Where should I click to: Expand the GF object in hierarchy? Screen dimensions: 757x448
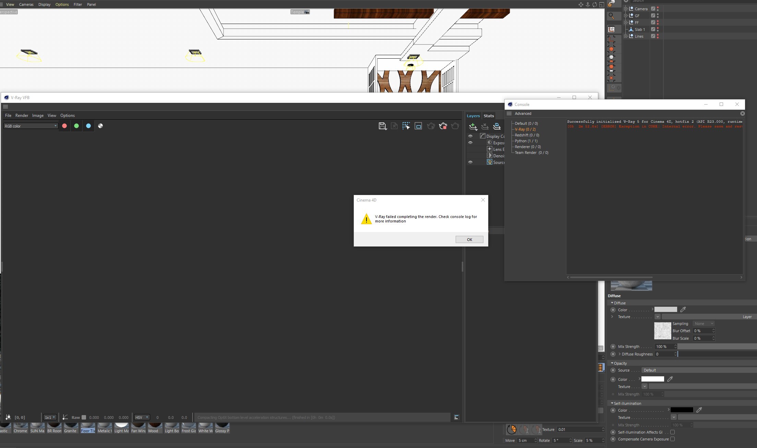[626, 15]
